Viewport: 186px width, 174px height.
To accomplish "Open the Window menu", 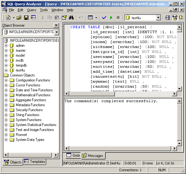I will tap(57, 10).
